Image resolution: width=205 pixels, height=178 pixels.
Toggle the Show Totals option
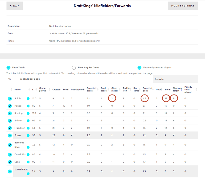[x=8, y=68]
